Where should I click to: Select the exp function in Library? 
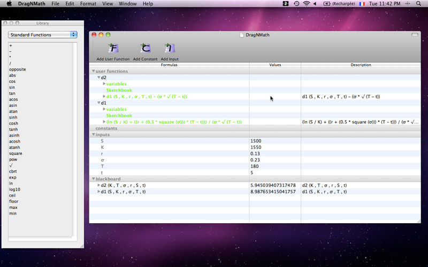[x=12, y=177]
